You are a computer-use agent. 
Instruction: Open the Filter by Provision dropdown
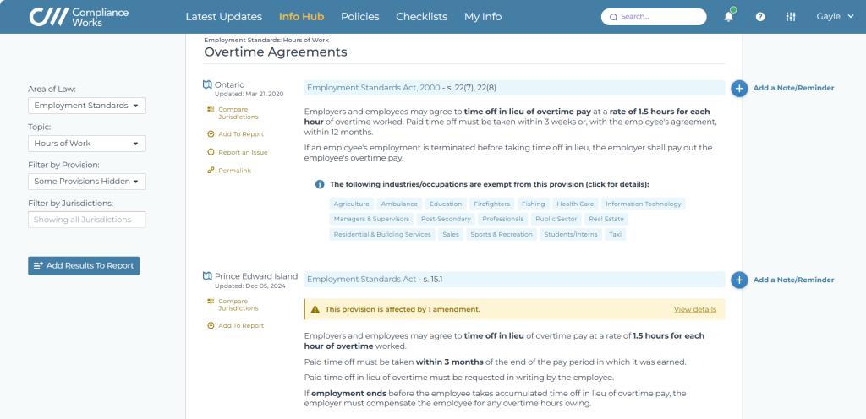[x=86, y=182]
